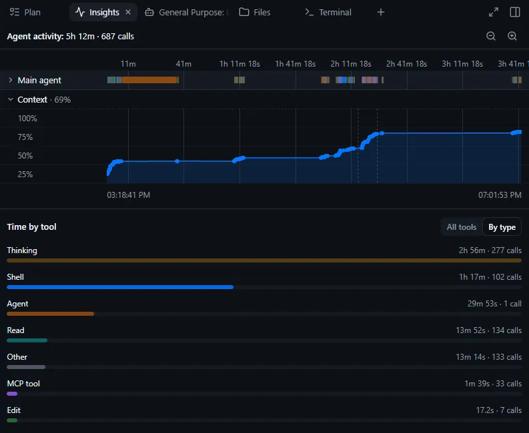The image size is (529, 433).
Task: Open the Terminal tab
Action: tap(328, 13)
